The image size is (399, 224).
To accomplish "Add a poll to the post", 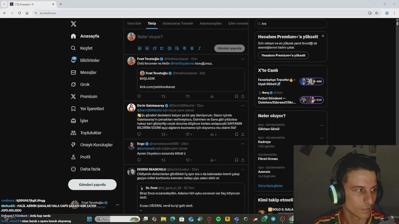I will point(162,49).
